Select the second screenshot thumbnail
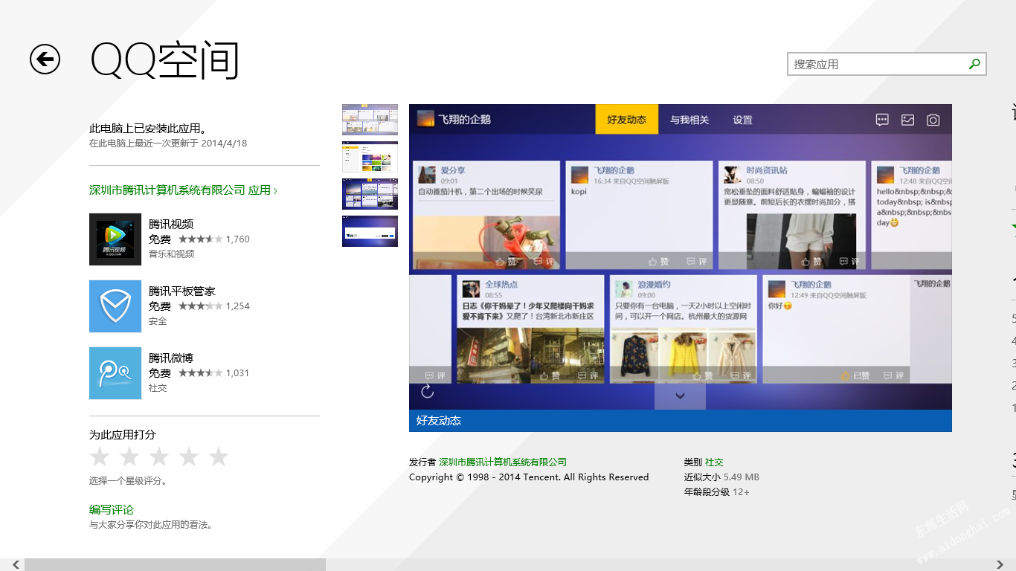Image resolution: width=1016 pixels, height=571 pixels. point(370,157)
